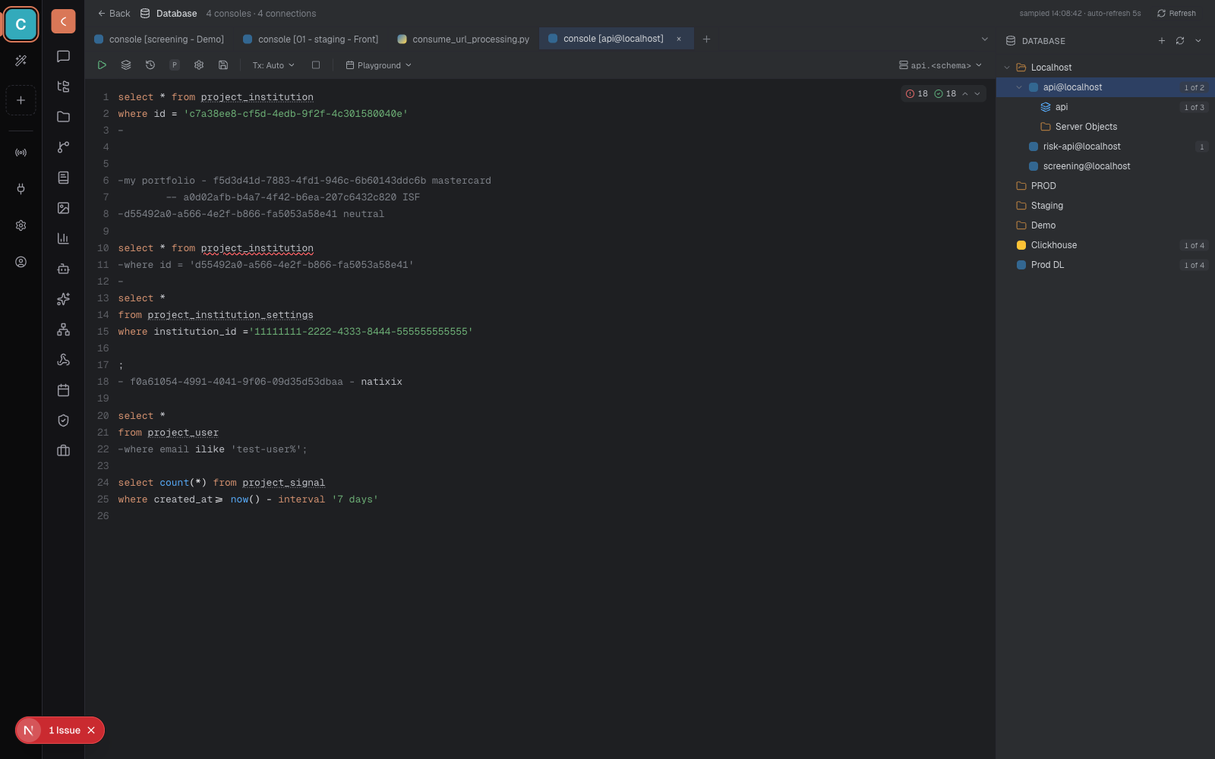The width and height of the screenshot is (1215, 759).
Task: Open the git branch icon
Action: pos(63,147)
